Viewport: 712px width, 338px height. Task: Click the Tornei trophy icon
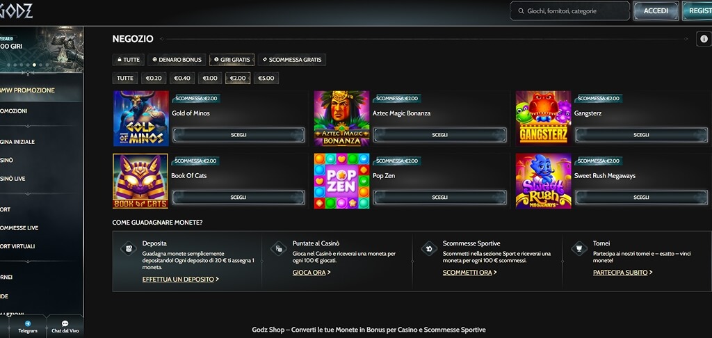pyautogui.click(x=579, y=248)
